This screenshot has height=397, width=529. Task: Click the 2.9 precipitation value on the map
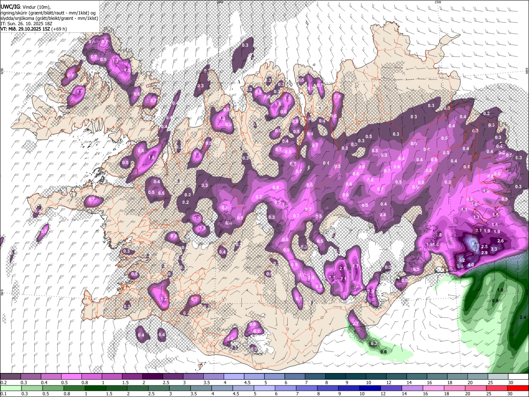pos(485,252)
